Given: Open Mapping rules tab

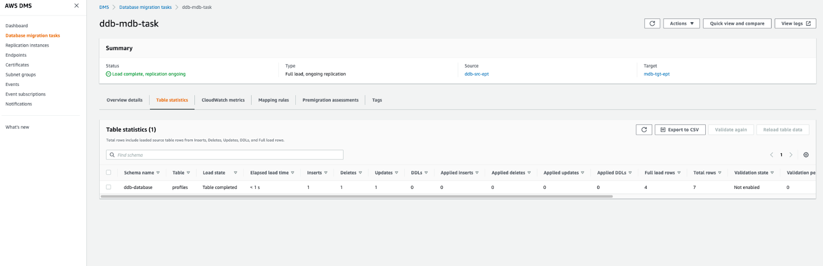Looking at the screenshot, I should [x=273, y=100].
